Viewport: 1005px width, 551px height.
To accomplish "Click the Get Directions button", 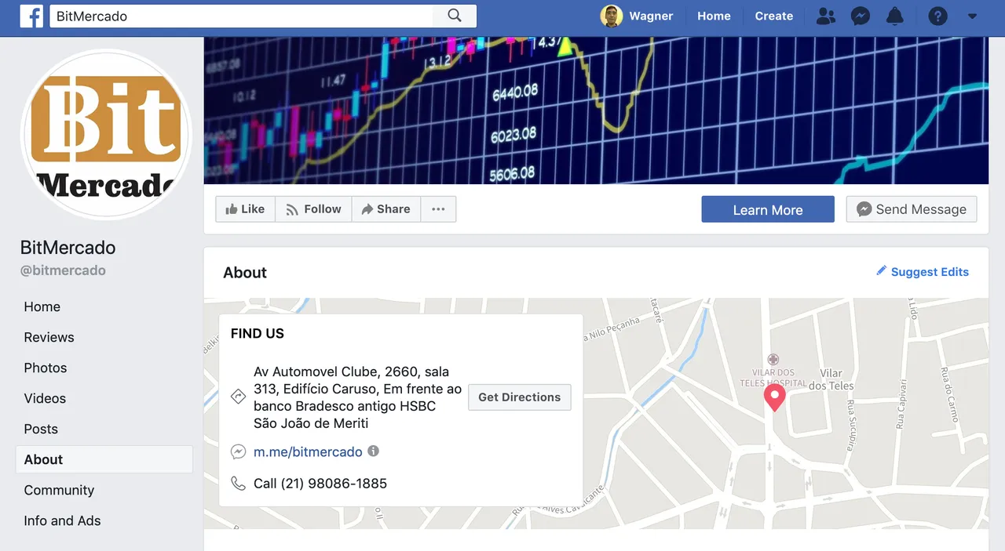I will tap(520, 397).
